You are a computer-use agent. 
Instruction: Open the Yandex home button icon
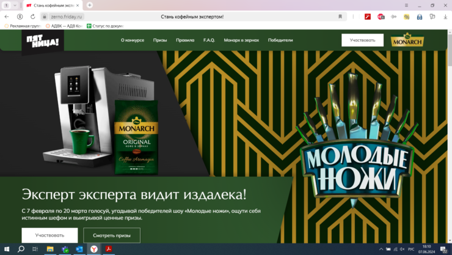[20, 17]
